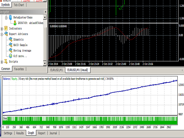Click the MACD Sample expert icon
The width and height of the screenshot is (184, 138).
pos(11,45)
